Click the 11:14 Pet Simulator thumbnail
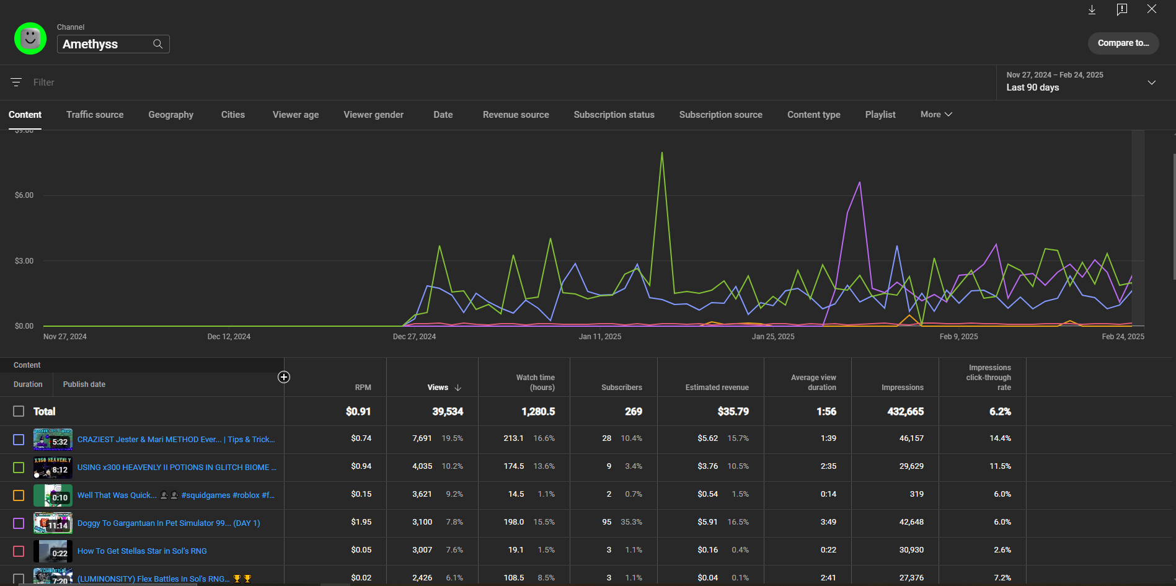1176x586 pixels. (x=53, y=523)
